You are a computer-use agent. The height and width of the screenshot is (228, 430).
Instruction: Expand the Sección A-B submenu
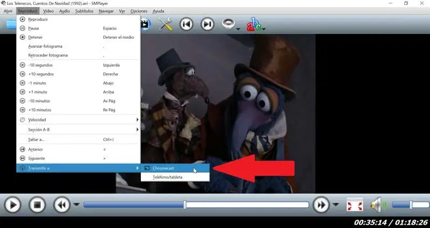(x=78, y=130)
